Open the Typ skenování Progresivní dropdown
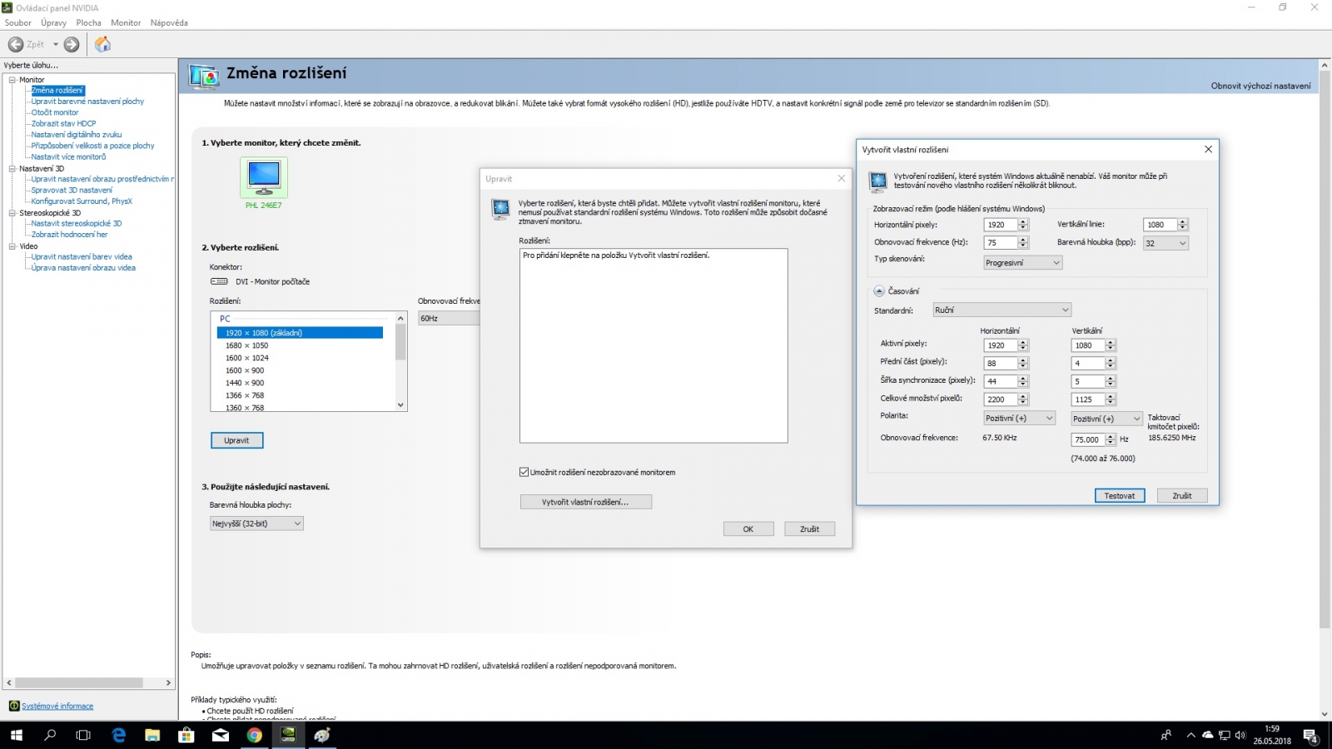This screenshot has width=1332, height=749. 1023,263
